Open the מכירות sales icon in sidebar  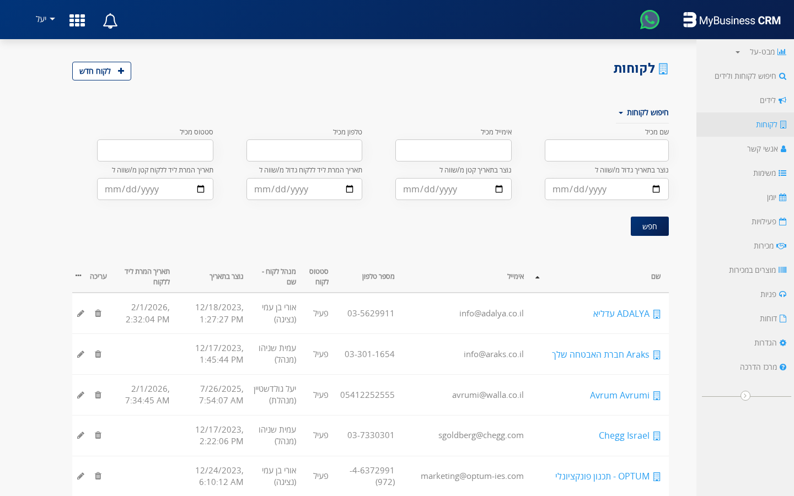(x=782, y=246)
